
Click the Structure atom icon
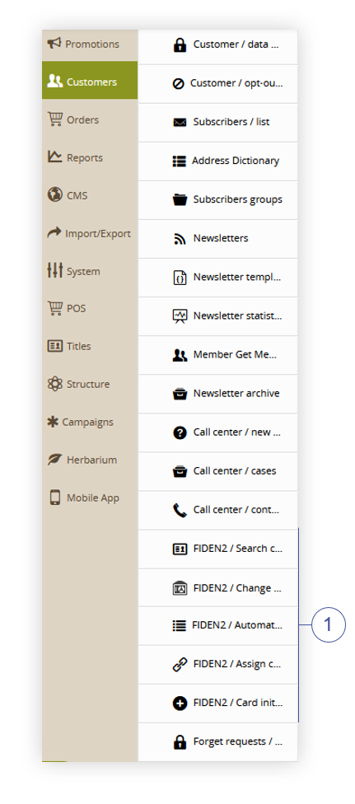55,384
